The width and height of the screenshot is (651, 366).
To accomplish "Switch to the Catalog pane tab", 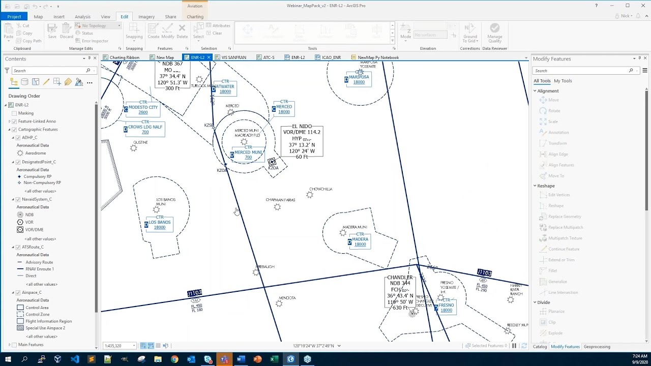I will 540,347.
